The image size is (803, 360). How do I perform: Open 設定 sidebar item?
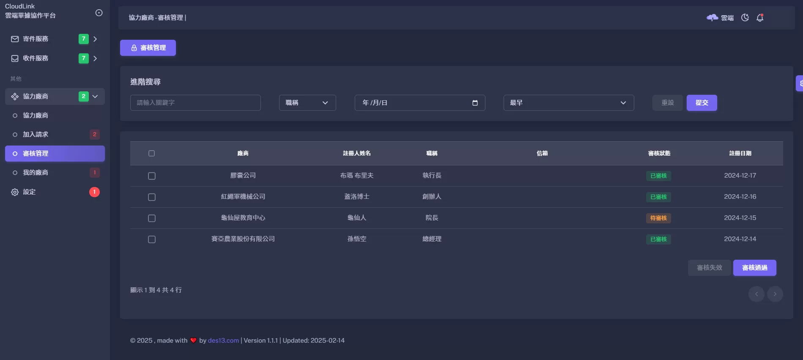click(x=55, y=192)
